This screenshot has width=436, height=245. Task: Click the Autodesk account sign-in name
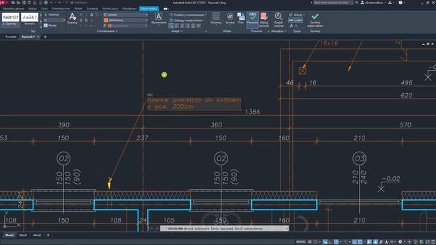point(375,3)
